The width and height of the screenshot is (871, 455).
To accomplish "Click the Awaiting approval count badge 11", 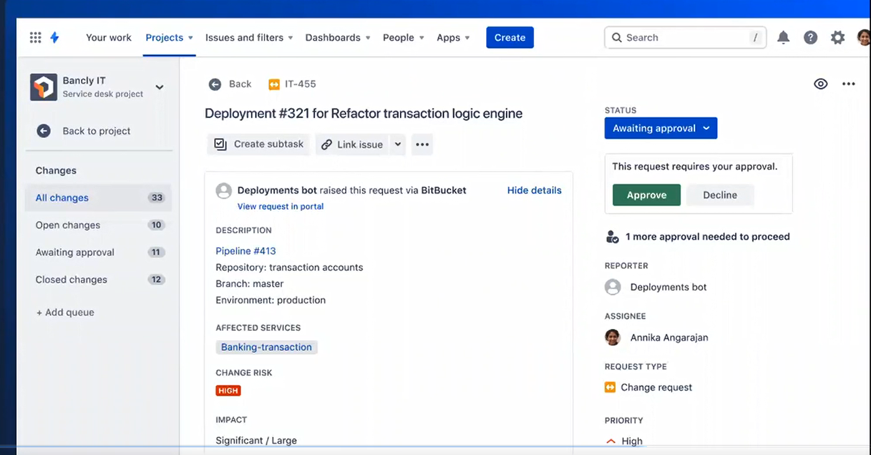I will (x=157, y=253).
